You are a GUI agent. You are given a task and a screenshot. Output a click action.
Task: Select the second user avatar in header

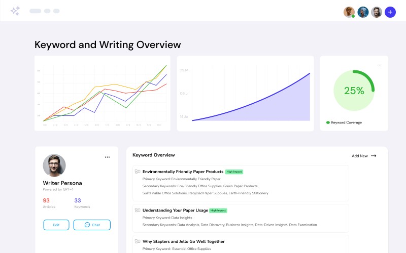(363, 12)
